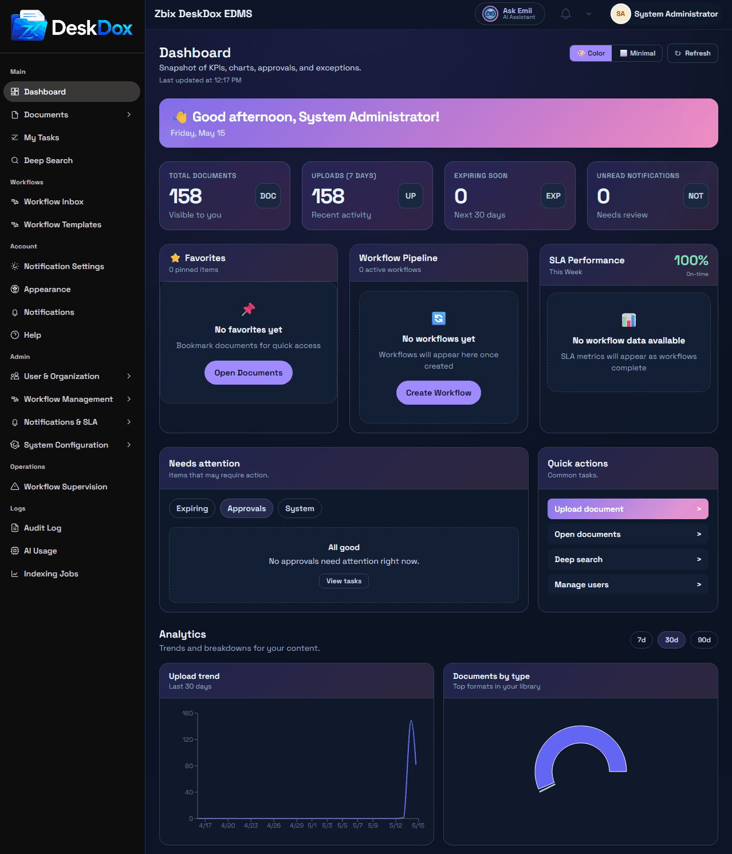Click Open documents quick action

click(628, 534)
